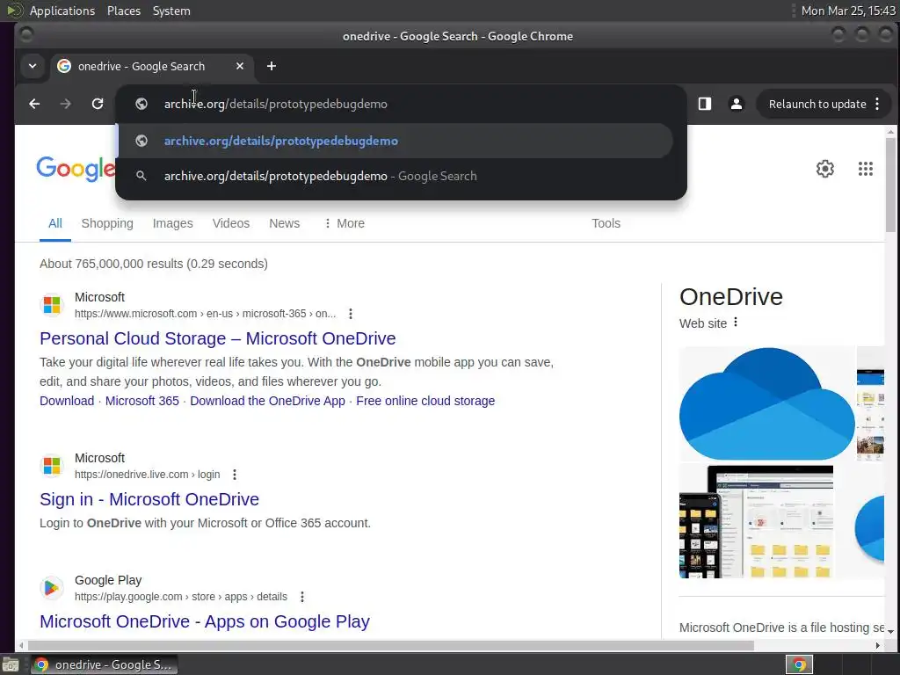
Task: Open Personal Cloud Storage – Microsoft OneDrive result
Action: [218, 338]
